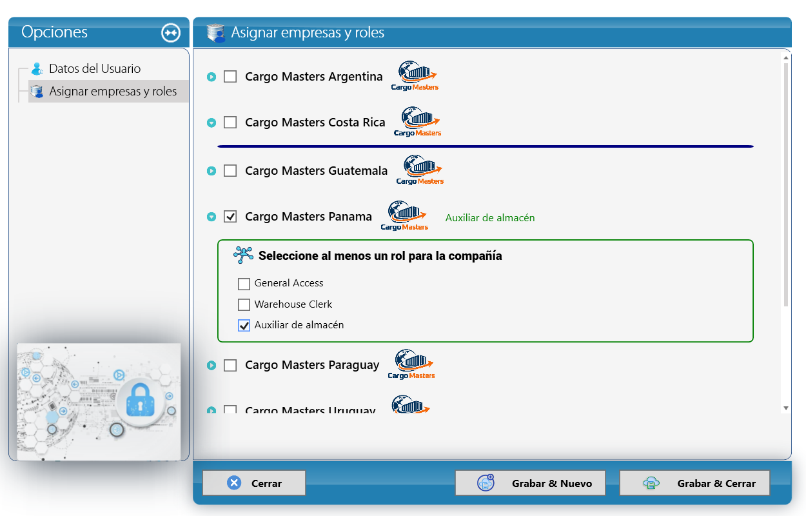The height and width of the screenshot is (516, 806).
Task: Collapse the Cargo Masters Panama roles arrow
Action: coord(211,217)
